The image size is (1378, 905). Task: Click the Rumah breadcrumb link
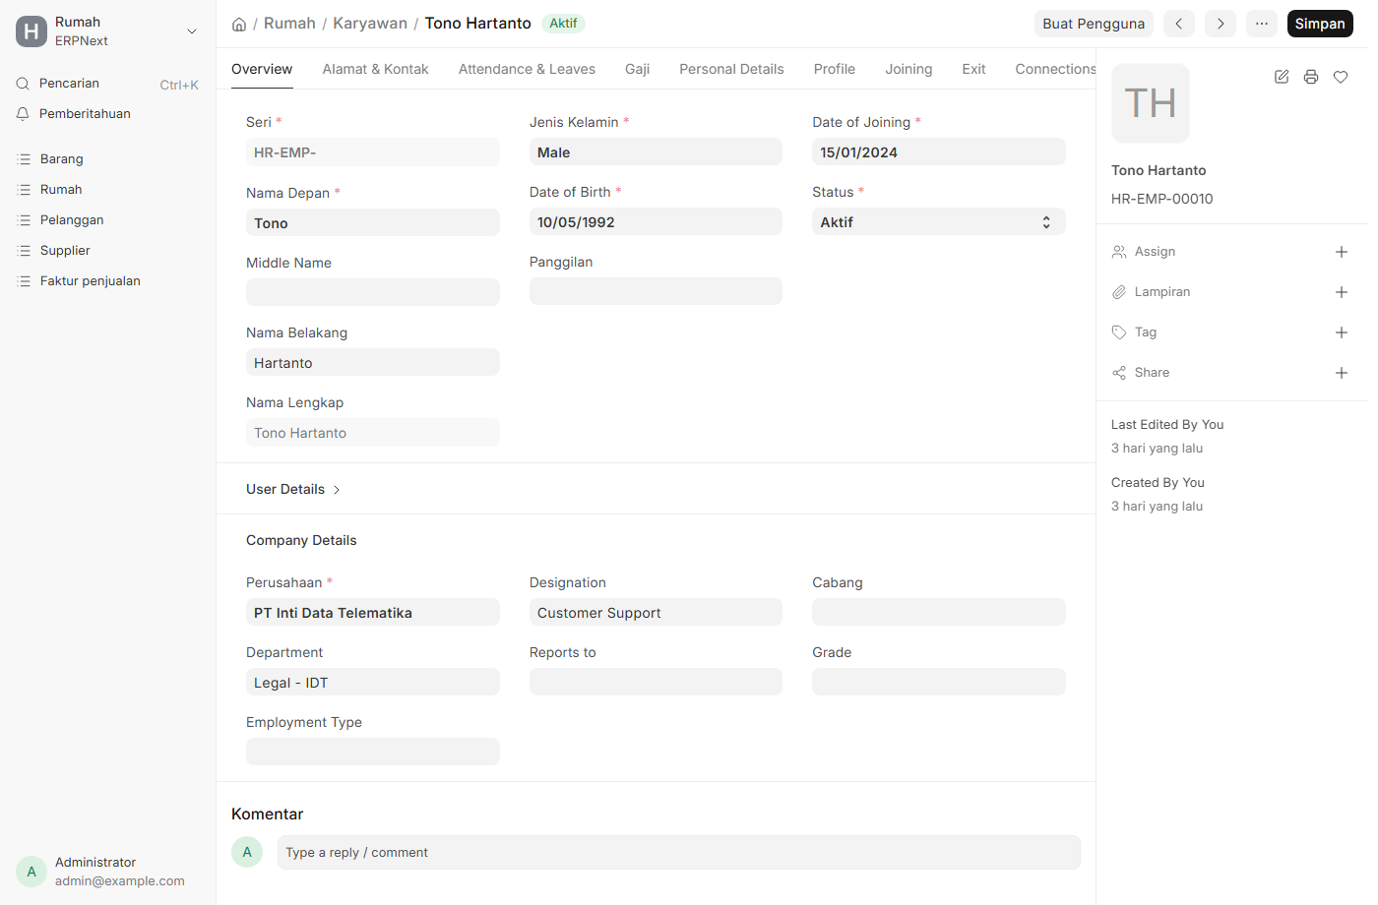pyautogui.click(x=289, y=24)
